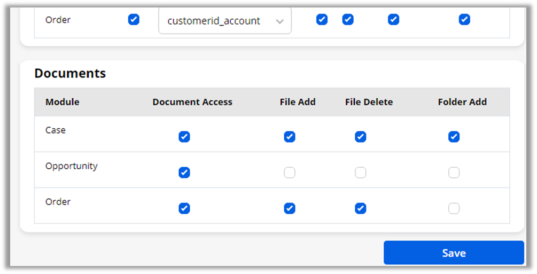Click the blue Save button
537x274 pixels.
tap(454, 253)
